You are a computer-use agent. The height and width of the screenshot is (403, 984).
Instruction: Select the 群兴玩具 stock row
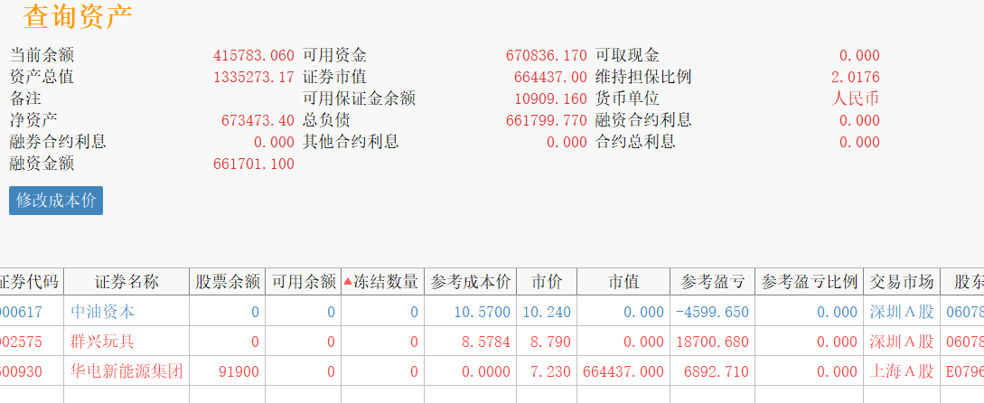[102, 342]
